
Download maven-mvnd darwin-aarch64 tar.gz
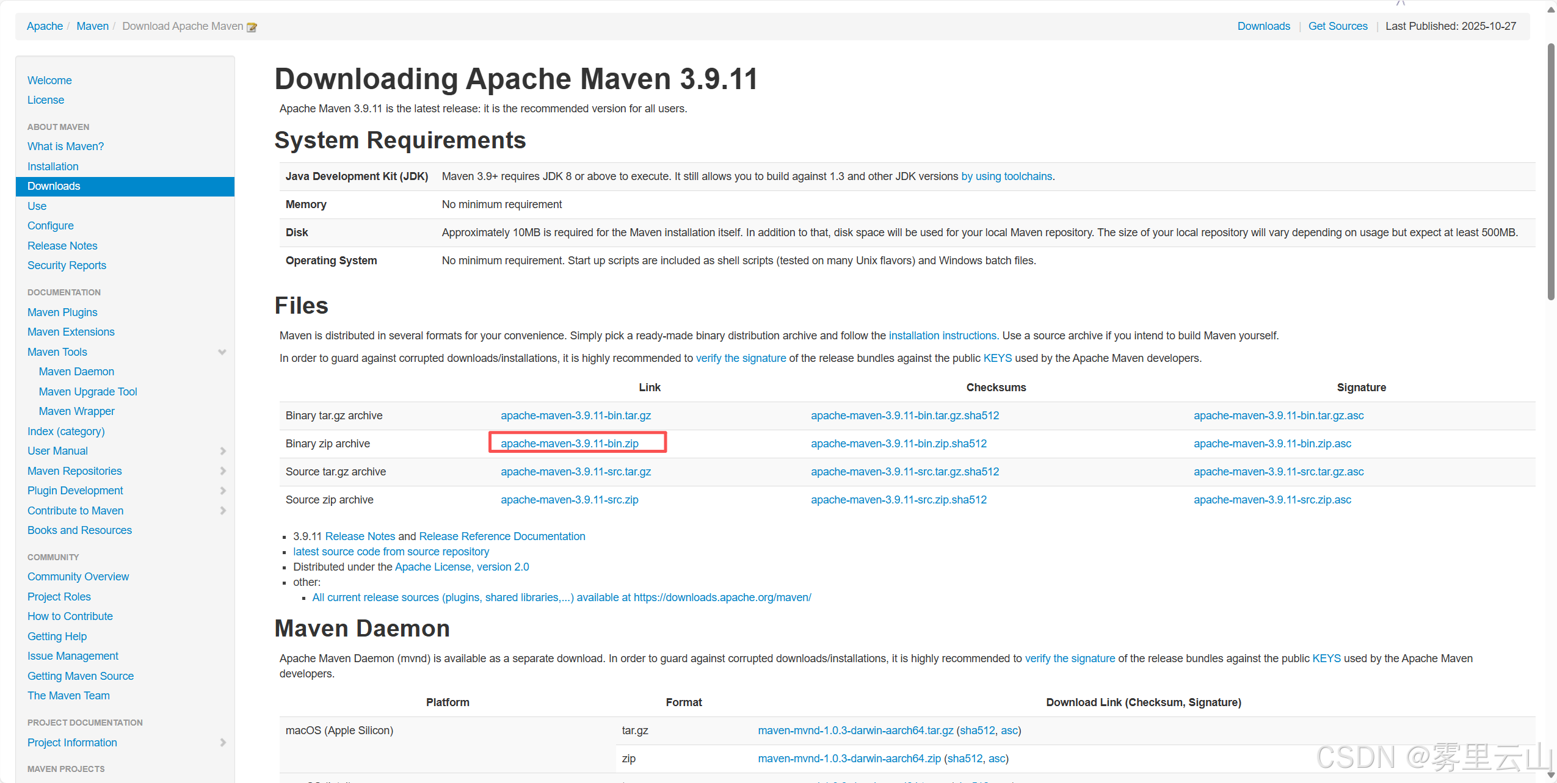[x=855, y=731]
